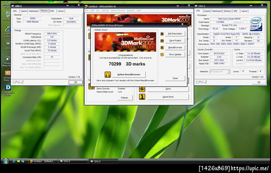Activate the 3DMark2001 taskbar button
271x173 pixels.
click(43, 161)
